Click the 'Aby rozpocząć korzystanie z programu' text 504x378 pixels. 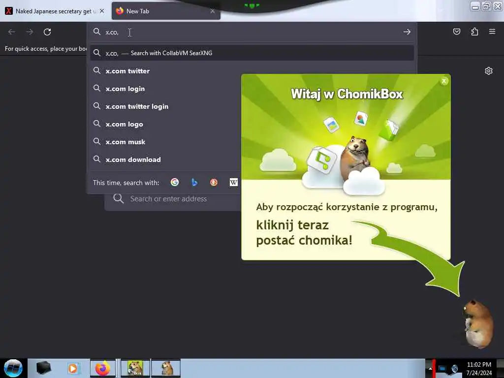pos(346,207)
